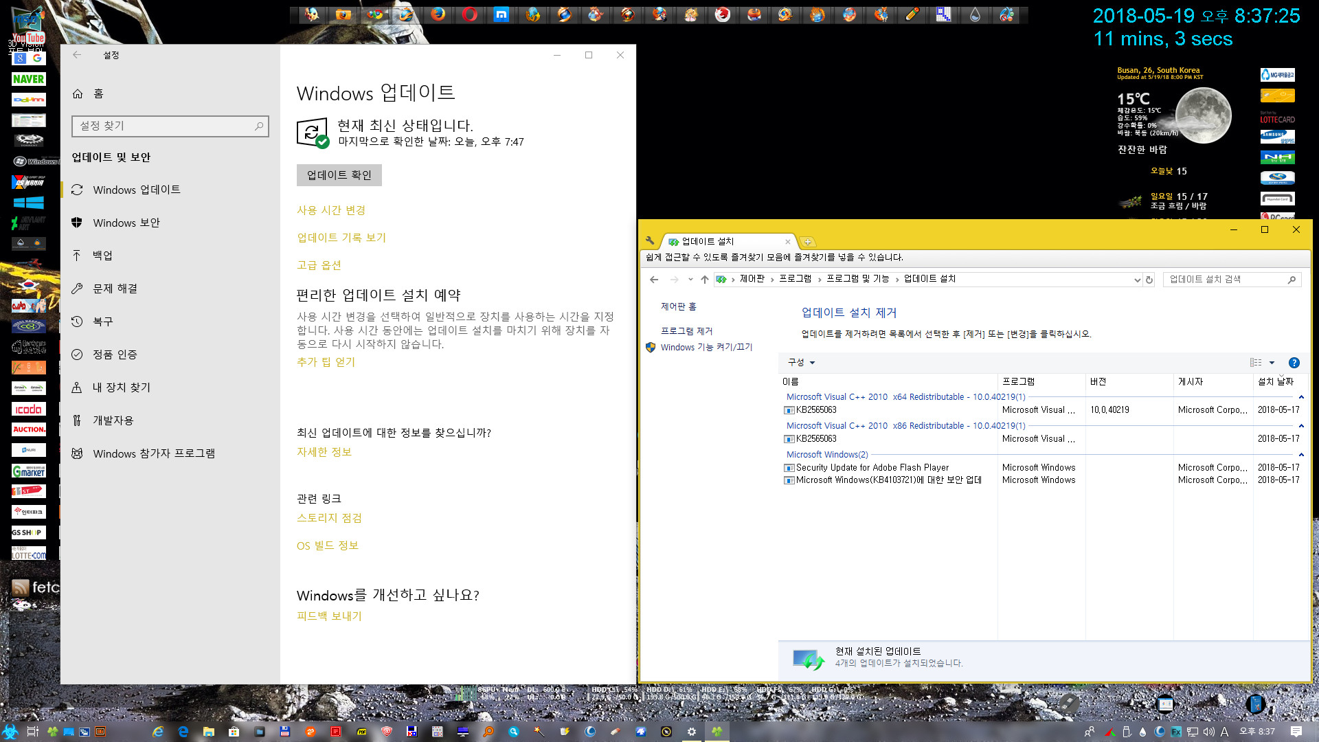The image size is (1319, 742).
Task: Expand the view options dropdown arrow
Action: (1272, 363)
